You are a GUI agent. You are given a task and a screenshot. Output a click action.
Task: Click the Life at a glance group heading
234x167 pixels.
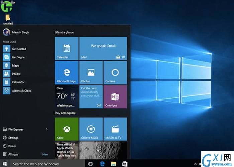[x=64, y=32]
